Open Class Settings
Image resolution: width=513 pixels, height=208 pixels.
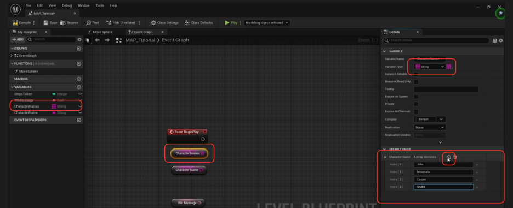[164, 23]
